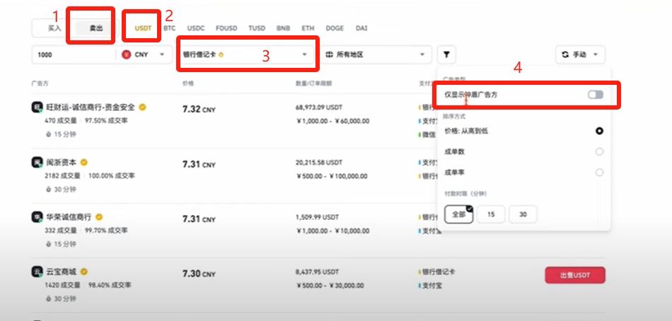Screen dimensions: 672x321
Task: Select the 买入 tab
Action: (54, 28)
